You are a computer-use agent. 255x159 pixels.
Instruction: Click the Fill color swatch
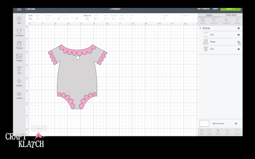point(76,19)
